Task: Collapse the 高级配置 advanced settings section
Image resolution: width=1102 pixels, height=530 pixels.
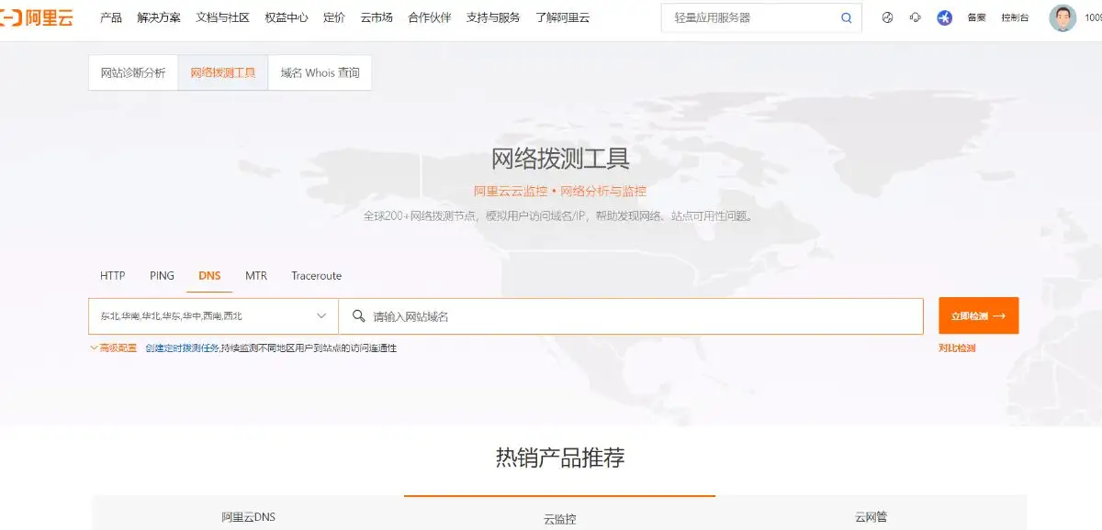Action: (111, 348)
